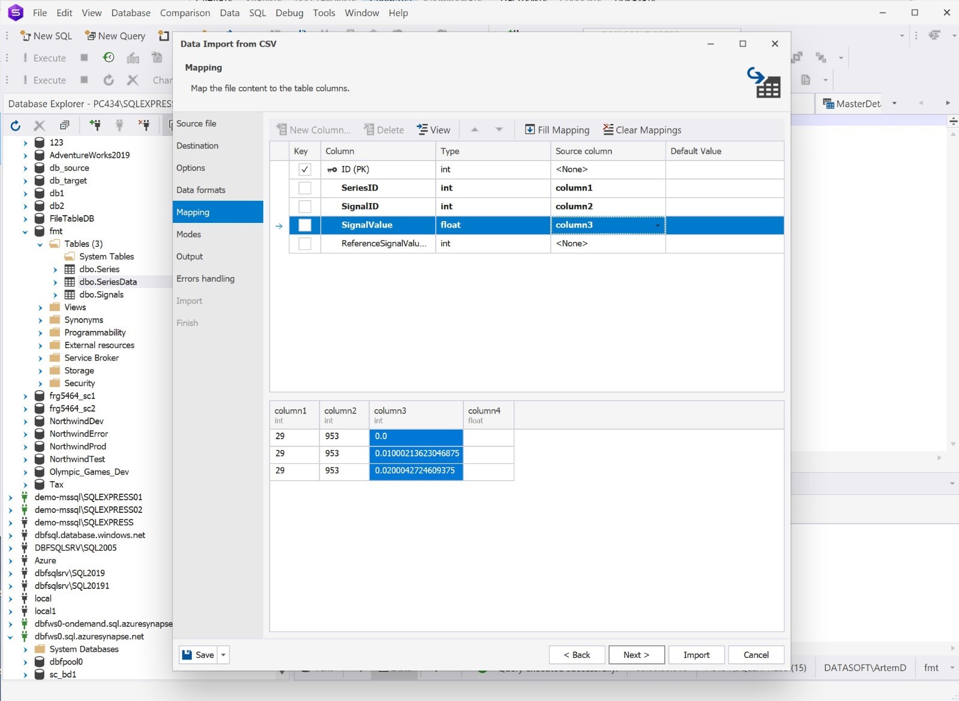The height and width of the screenshot is (701, 959).
Task: Click the Fill Mapping icon
Action: 530,129
